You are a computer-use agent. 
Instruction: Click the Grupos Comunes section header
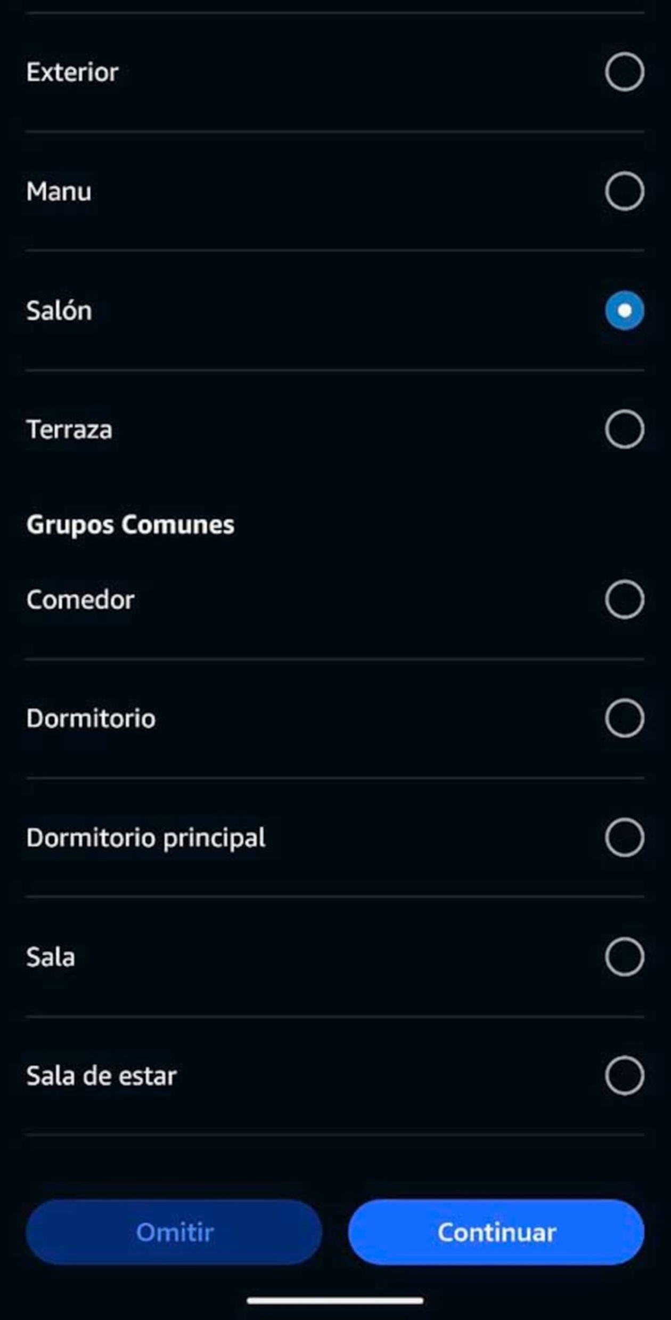pyautogui.click(x=130, y=524)
